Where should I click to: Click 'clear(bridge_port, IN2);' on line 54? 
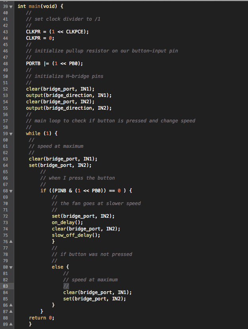[x=60, y=102]
